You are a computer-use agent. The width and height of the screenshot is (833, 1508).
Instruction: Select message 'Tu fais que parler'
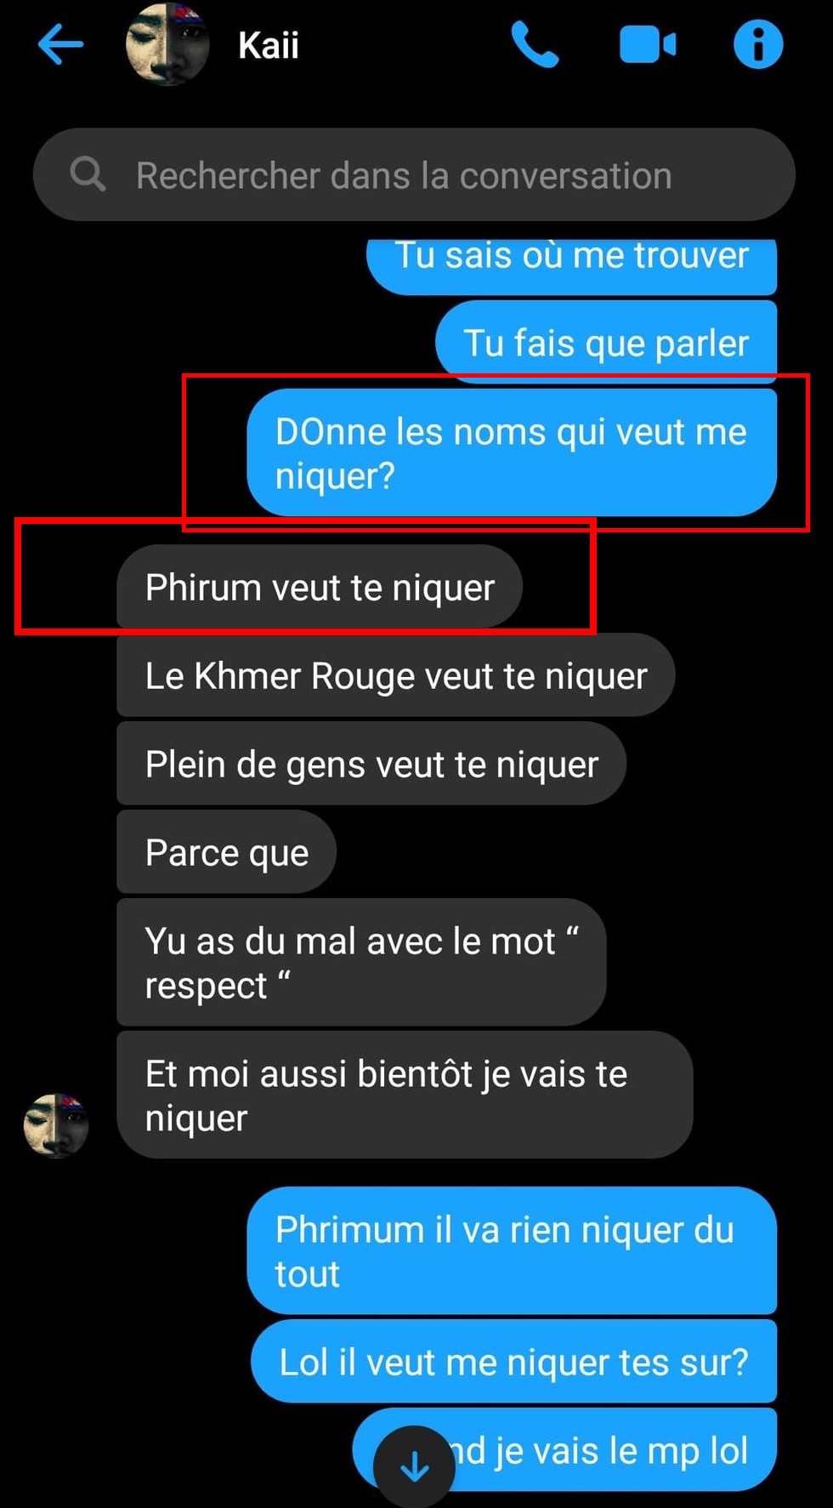(606, 342)
